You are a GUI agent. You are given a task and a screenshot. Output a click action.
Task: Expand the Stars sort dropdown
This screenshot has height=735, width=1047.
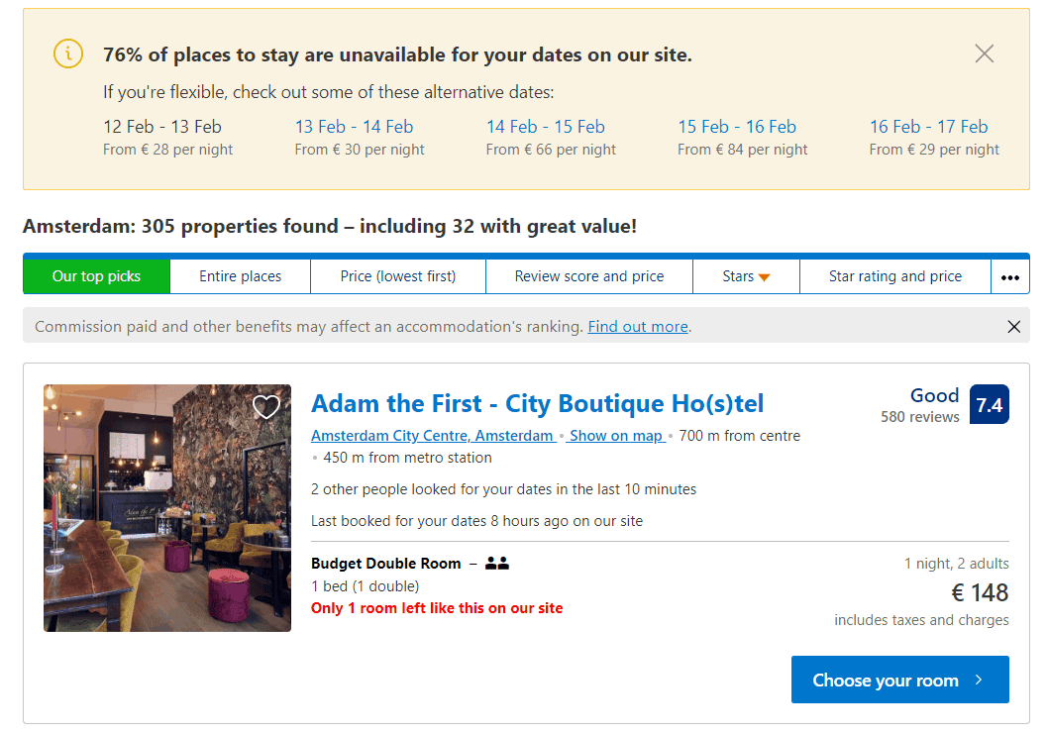click(x=746, y=276)
